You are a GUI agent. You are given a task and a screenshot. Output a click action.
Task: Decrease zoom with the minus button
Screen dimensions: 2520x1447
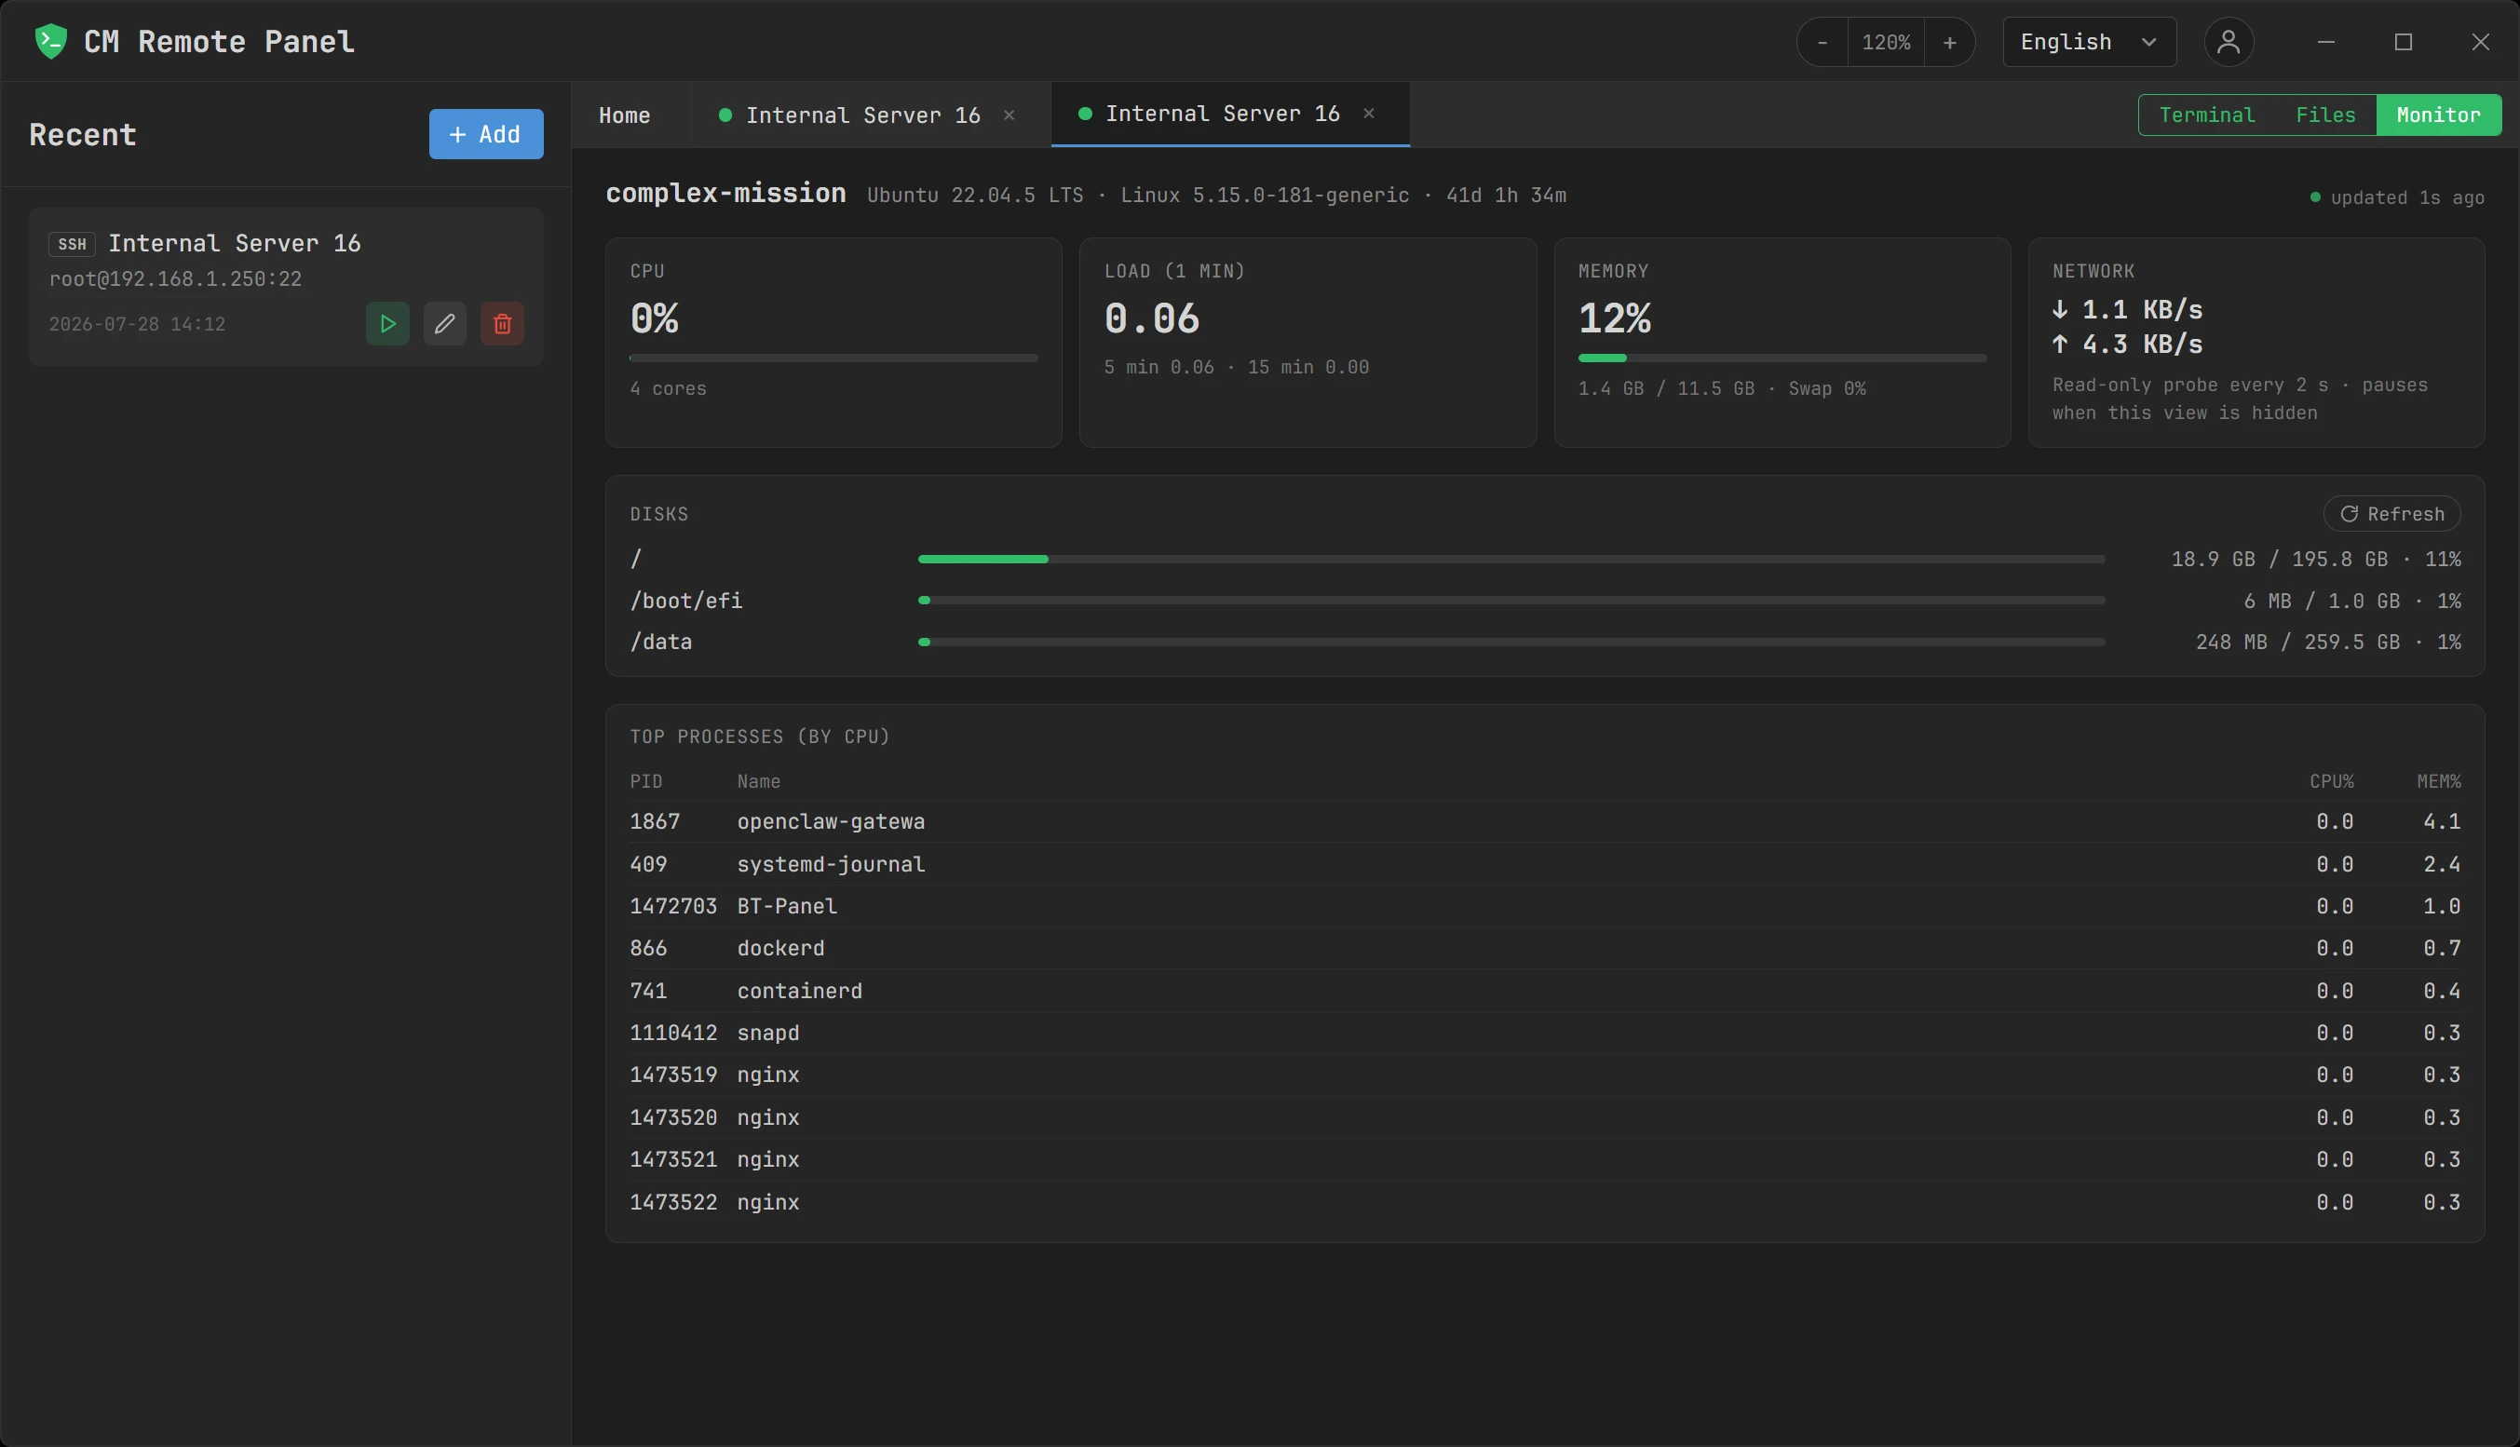coord(1822,42)
